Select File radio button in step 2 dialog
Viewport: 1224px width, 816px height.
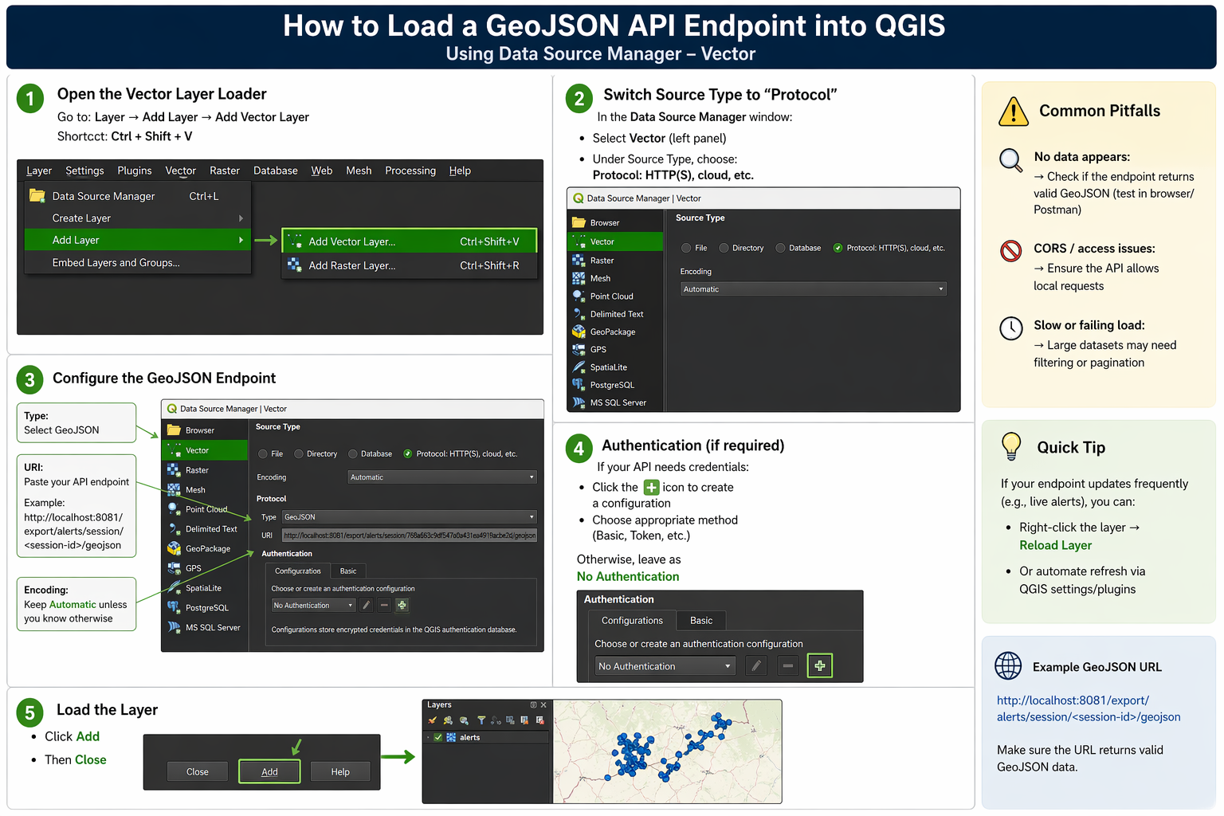tap(686, 248)
